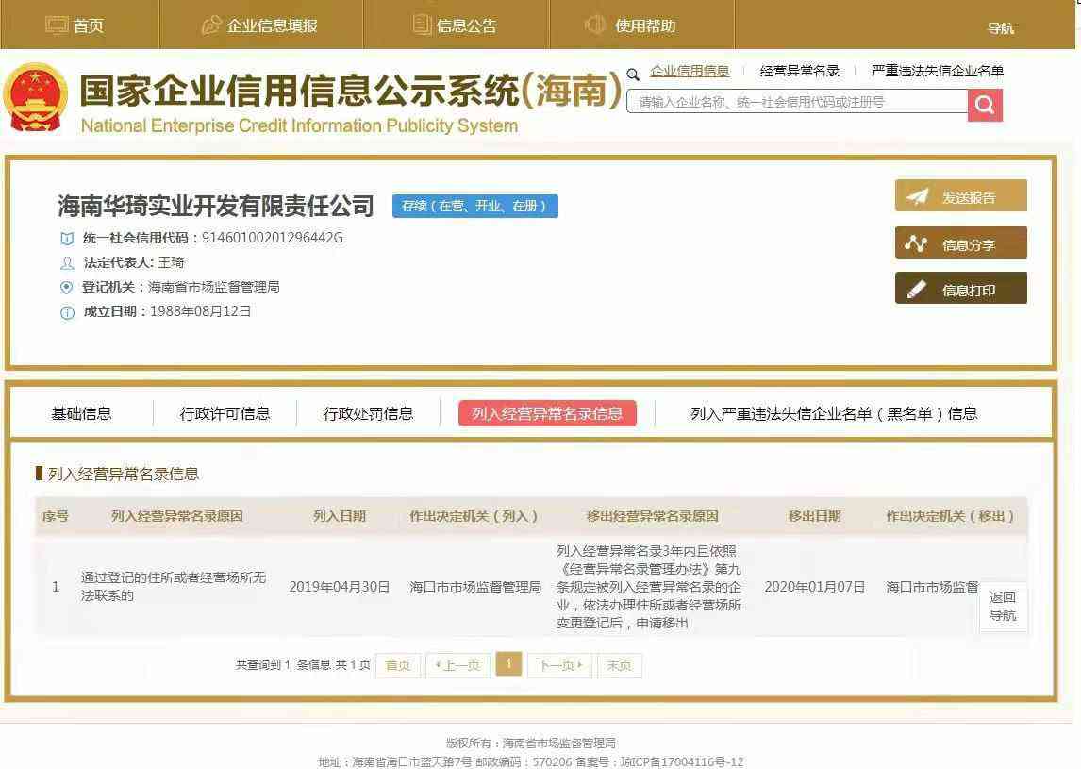The width and height of the screenshot is (1081, 769).
Task: Select the 企业信用信息 search category
Action: (690, 71)
